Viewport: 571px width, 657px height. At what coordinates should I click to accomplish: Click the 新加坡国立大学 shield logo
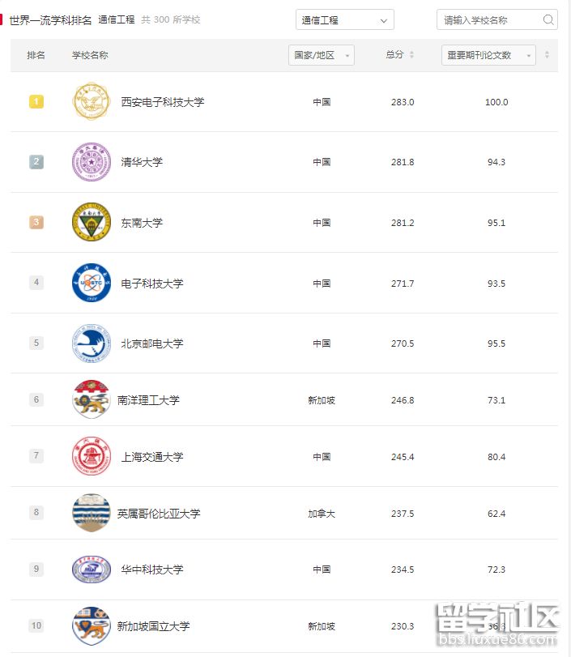click(x=91, y=625)
